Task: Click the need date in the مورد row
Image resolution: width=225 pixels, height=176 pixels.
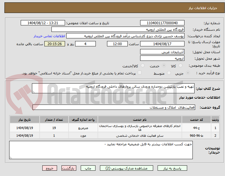Action: pos(25,136)
